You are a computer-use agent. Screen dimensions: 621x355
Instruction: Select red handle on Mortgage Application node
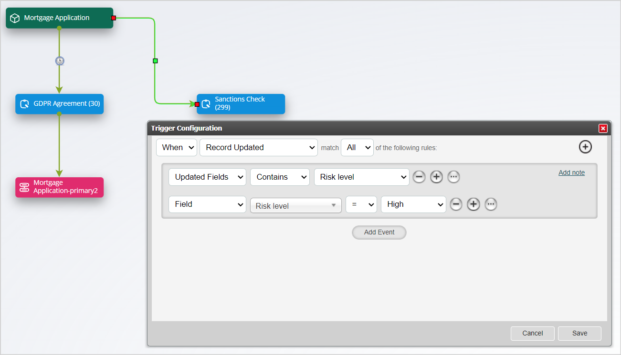[114, 18]
